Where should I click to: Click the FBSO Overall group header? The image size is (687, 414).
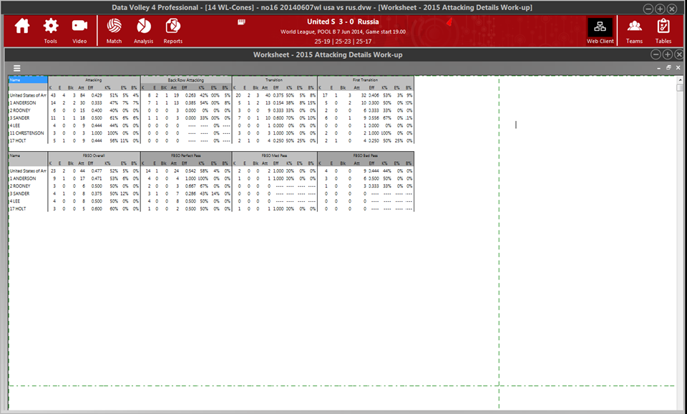(94, 155)
